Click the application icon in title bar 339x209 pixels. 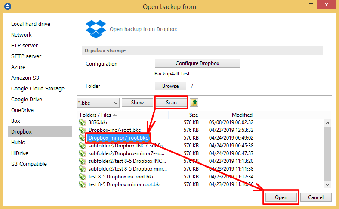8,6
